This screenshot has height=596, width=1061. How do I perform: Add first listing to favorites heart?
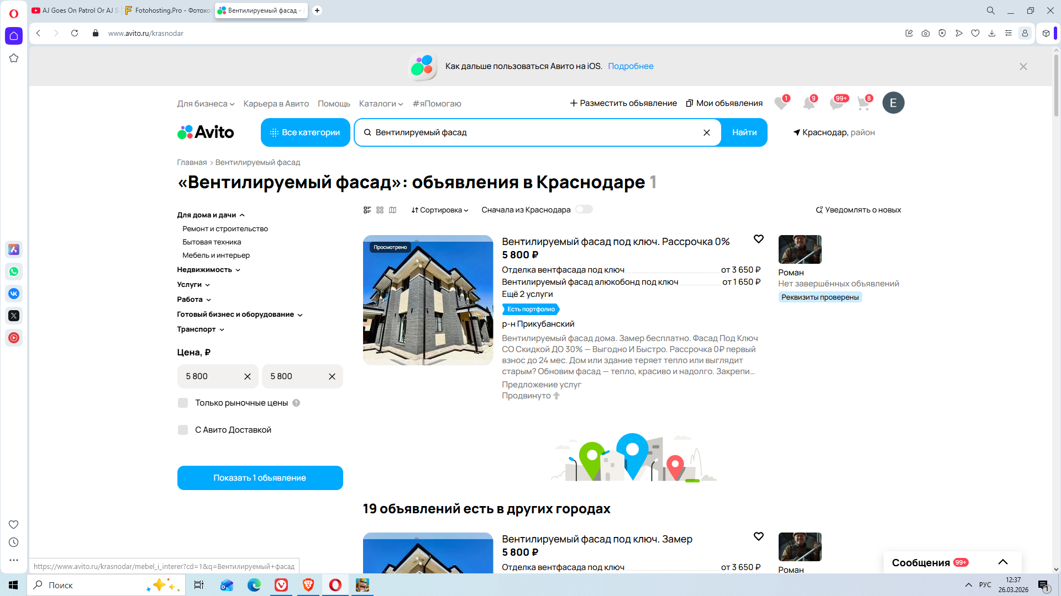coord(758,239)
